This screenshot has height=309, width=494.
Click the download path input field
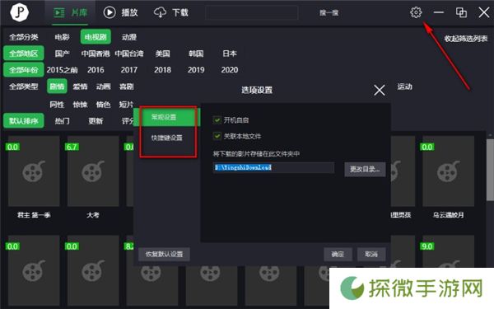click(x=273, y=167)
